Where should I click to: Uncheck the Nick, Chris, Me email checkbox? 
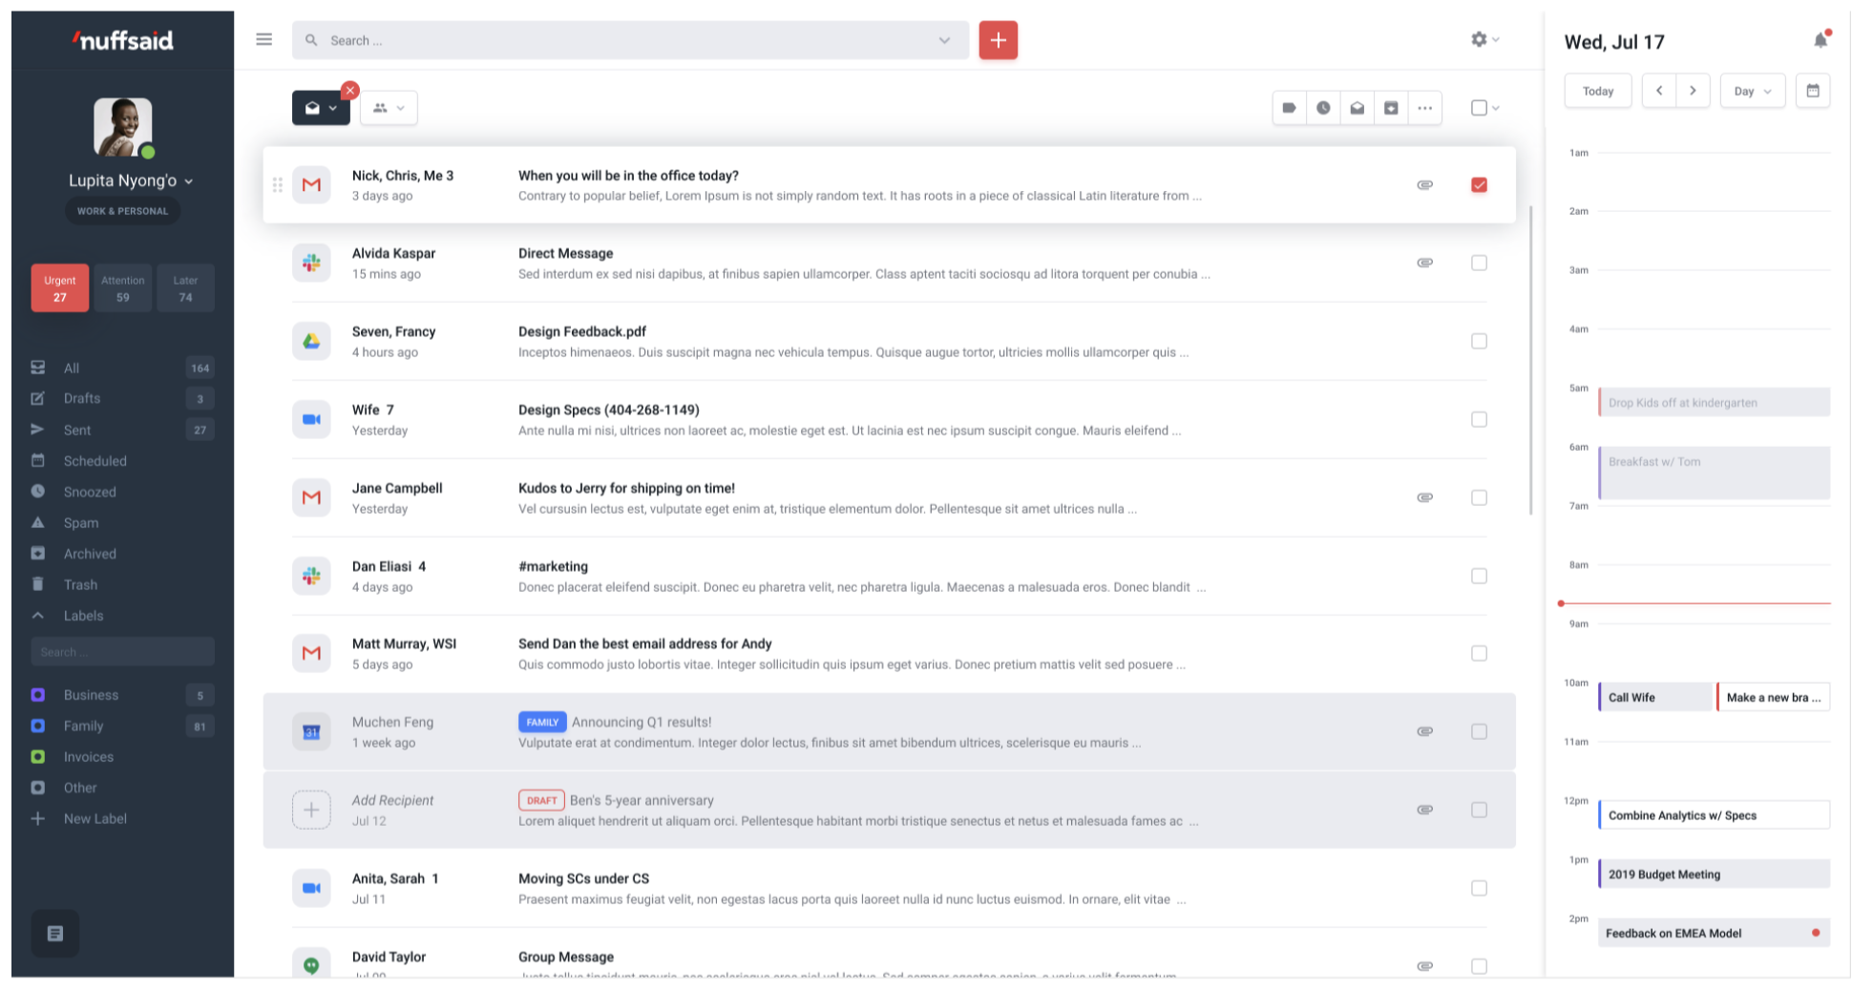[x=1479, y=185]
